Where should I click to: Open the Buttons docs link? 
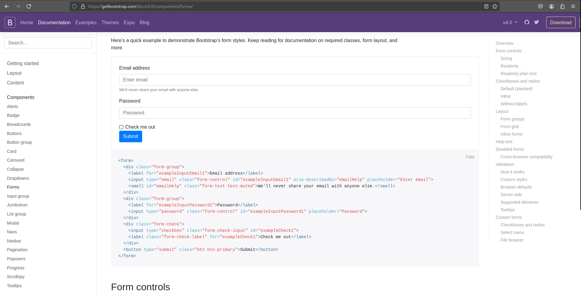coord(14,133)
